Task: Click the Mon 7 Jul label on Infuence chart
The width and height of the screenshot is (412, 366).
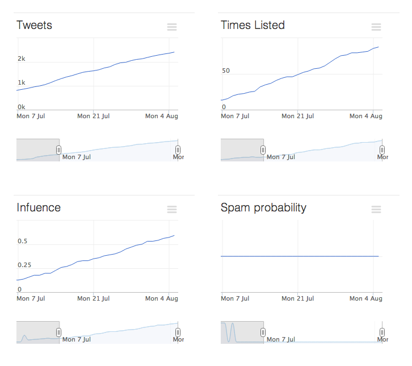Action: click(x=31, y=298)
